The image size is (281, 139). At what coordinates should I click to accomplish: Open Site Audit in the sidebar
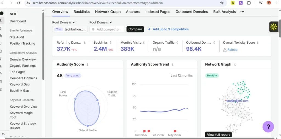17,37
